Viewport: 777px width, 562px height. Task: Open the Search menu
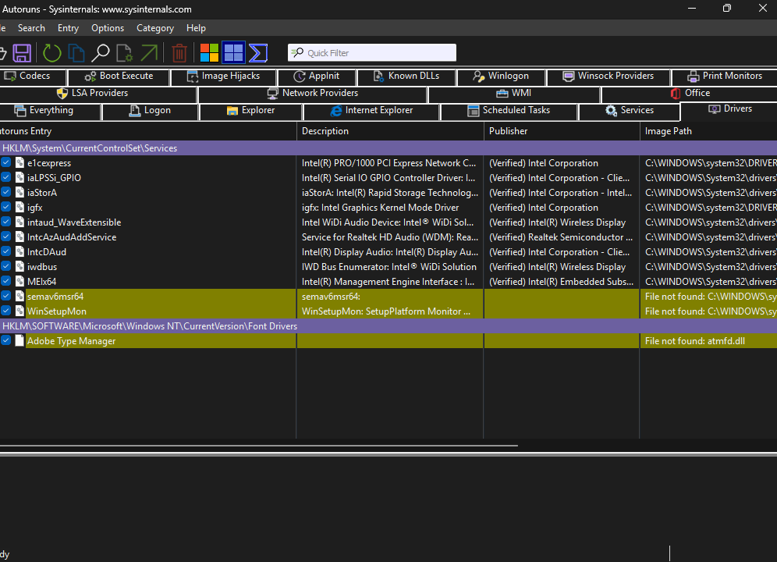tap(31, 28)
